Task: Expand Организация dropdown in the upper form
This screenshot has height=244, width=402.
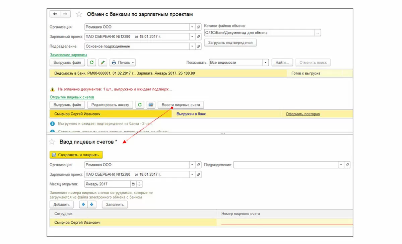Action: tap(192, 27)
